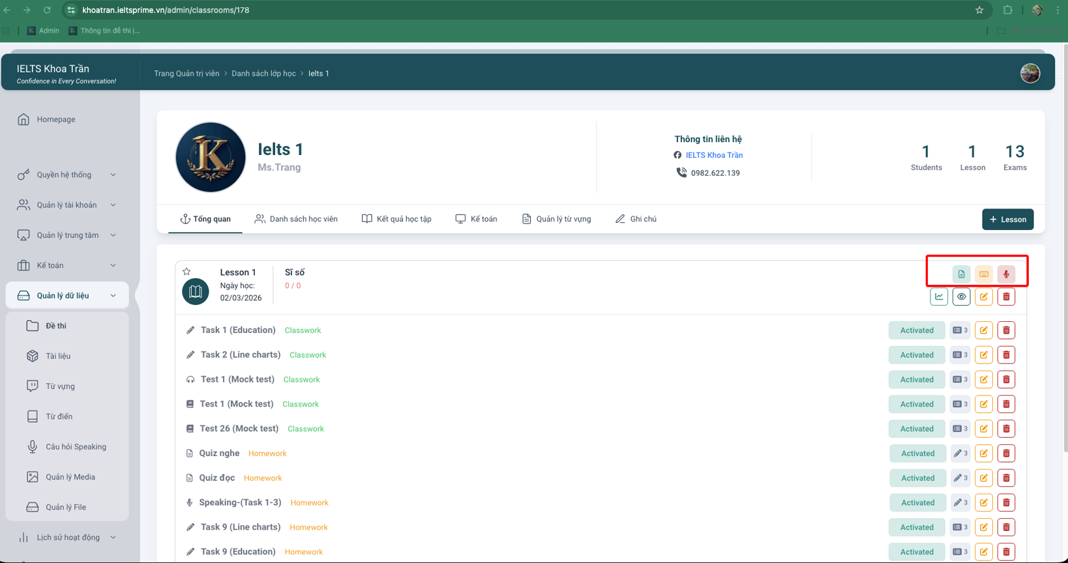
Task: Star Lesson 1 as favorite
Action: pyautogui.click(x=186, y=272)
